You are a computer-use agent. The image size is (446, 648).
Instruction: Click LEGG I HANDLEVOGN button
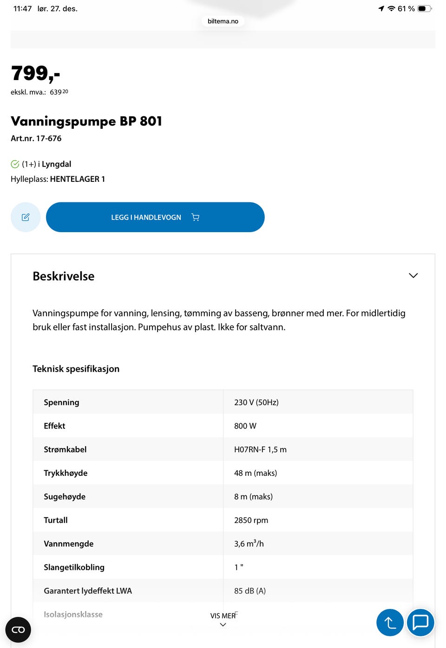coord(146,217)
